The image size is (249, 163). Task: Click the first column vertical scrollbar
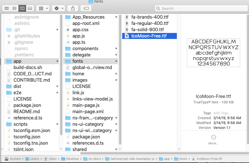tap(61, 74)
